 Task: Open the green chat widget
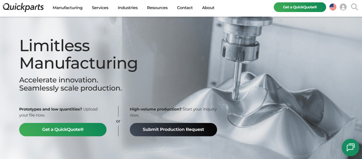(x=350, y=147)
